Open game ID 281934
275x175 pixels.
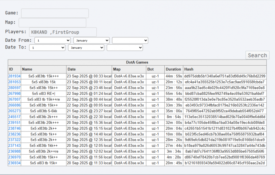14,76
